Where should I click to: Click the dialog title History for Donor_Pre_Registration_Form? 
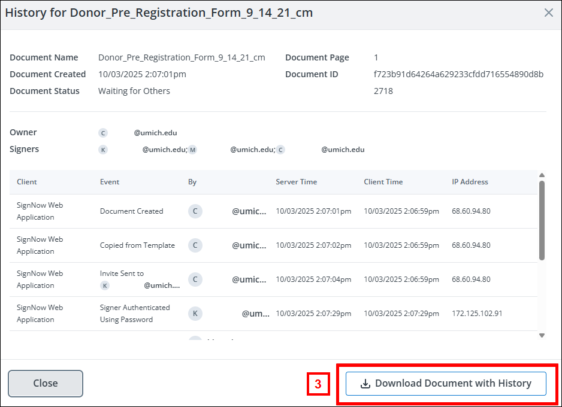(x=159, y=13)
